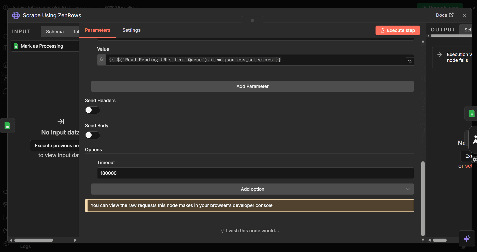Image resolution: width=477 pixels, height=252 pixels.
Task: Click the INPUT panel heading
Action: pyautogui.click(x=21, y=32)
